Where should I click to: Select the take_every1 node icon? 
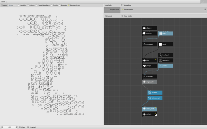pyautogui.click(x=149, y=98)
